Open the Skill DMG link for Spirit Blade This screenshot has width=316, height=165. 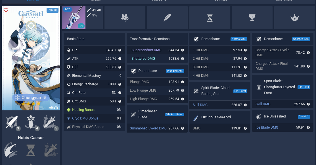[x=200, y=105]
